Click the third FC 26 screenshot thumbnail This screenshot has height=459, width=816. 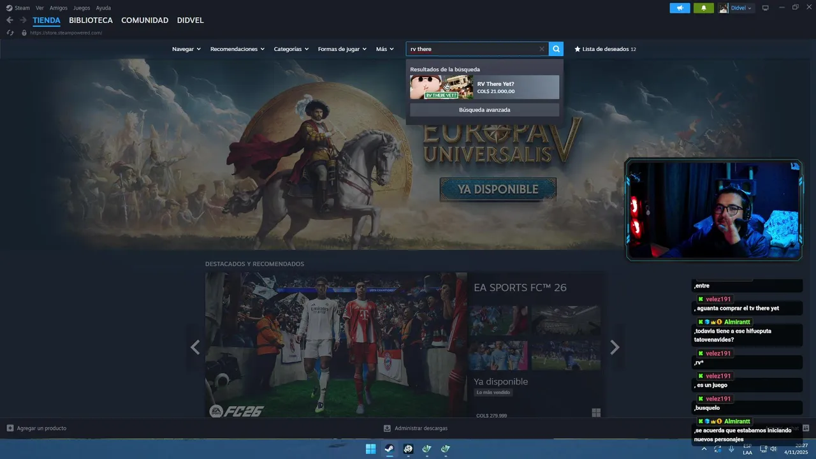click(499, 355)
